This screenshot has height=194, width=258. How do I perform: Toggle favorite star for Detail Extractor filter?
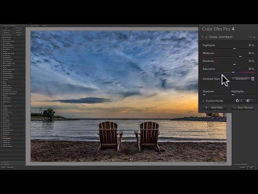point(2,65)
